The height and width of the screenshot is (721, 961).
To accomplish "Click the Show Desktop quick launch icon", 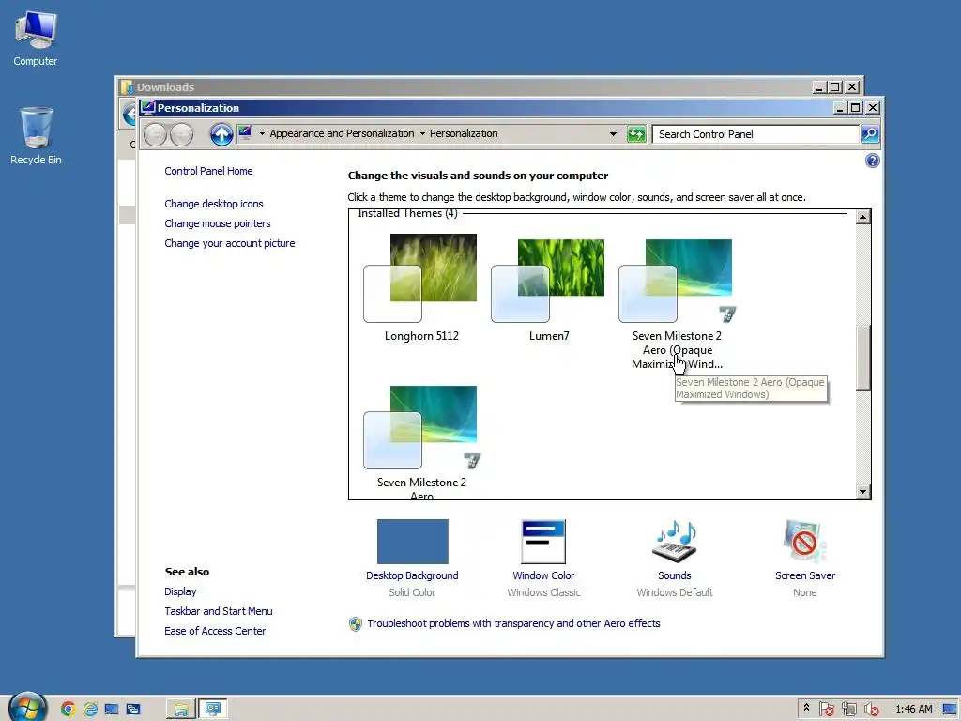I will click(112, 710).
